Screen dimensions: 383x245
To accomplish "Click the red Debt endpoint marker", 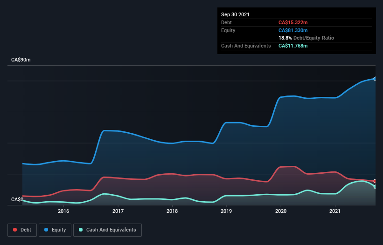I will tap(375, 181).
